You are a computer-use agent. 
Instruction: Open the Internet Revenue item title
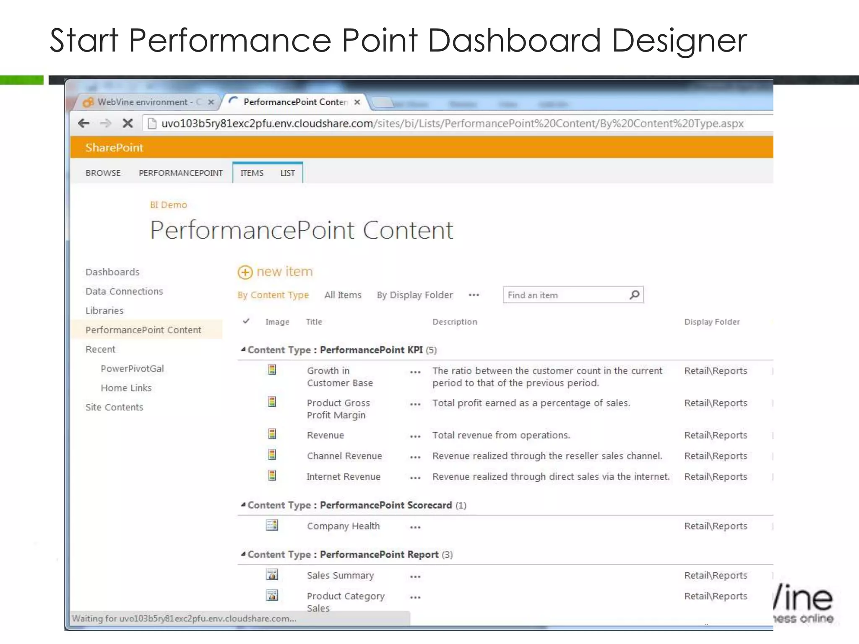coord(344,477)
